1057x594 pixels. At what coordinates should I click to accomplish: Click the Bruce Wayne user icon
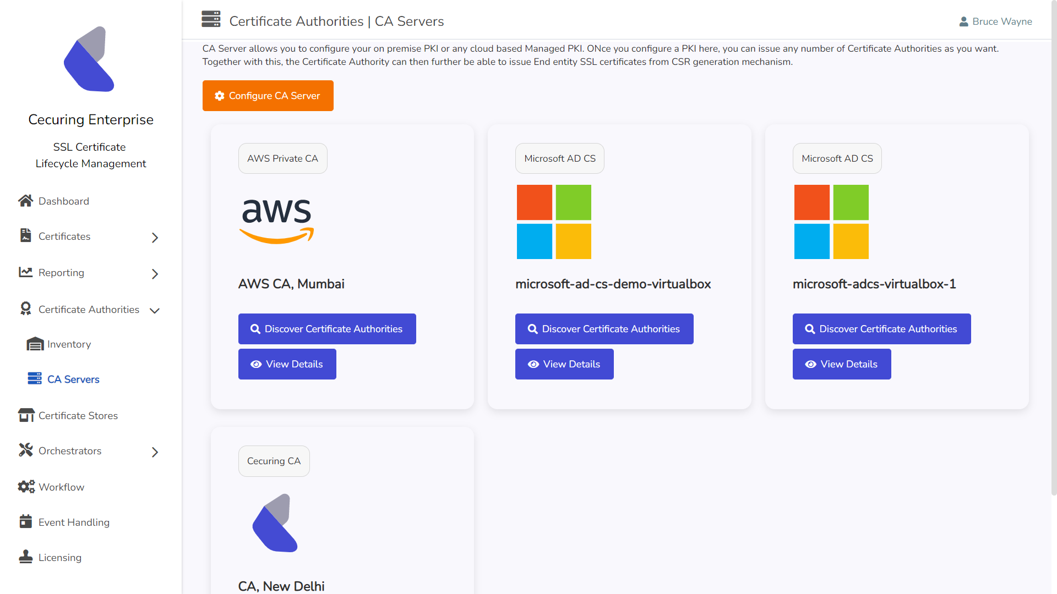pos(963,21)
